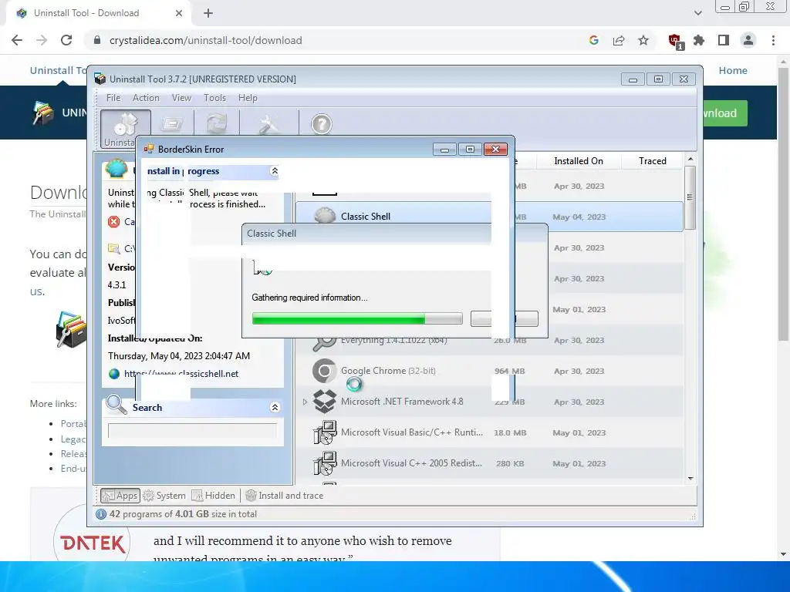Screen dimensions: 790x592
Task: Switch to the Apps tab
Action: click(x=120, y=496)
